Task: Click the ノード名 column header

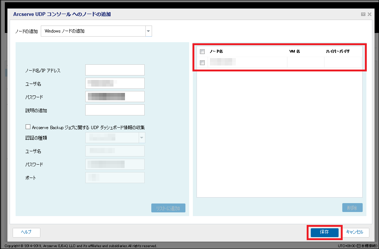Action: click(216, 51)
